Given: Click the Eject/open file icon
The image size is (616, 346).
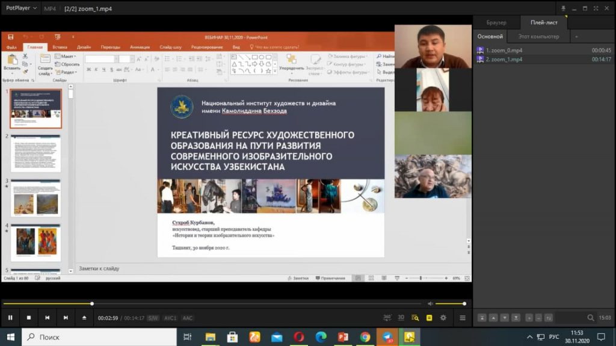Looking at the screenshot, I should point(84,318).
